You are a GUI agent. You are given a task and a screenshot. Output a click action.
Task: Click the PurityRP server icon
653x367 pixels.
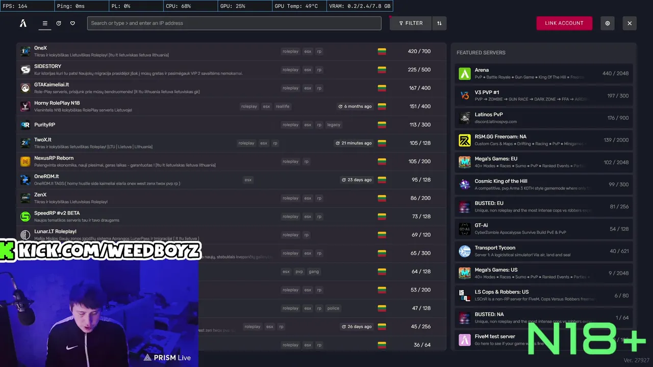point(25,124)
